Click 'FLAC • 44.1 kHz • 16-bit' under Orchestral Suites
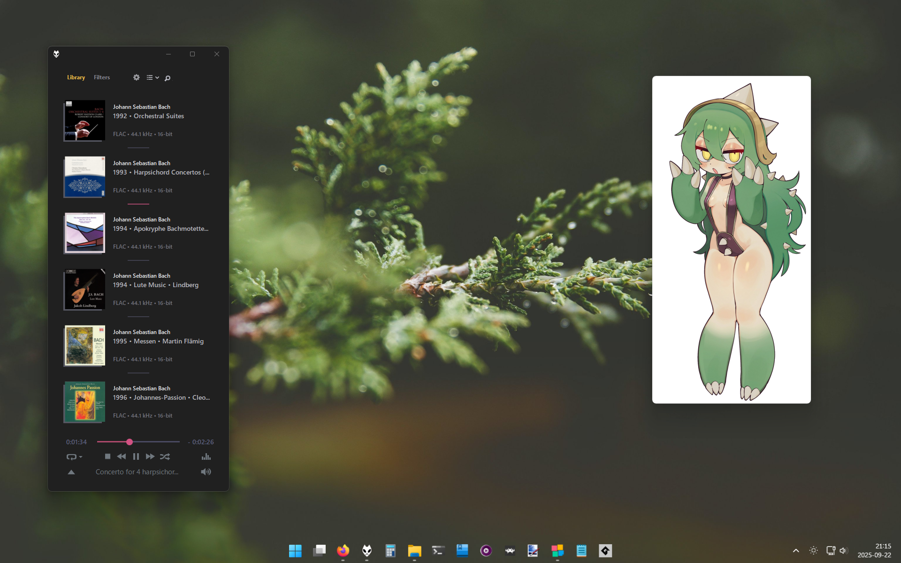 pos(143,134)
